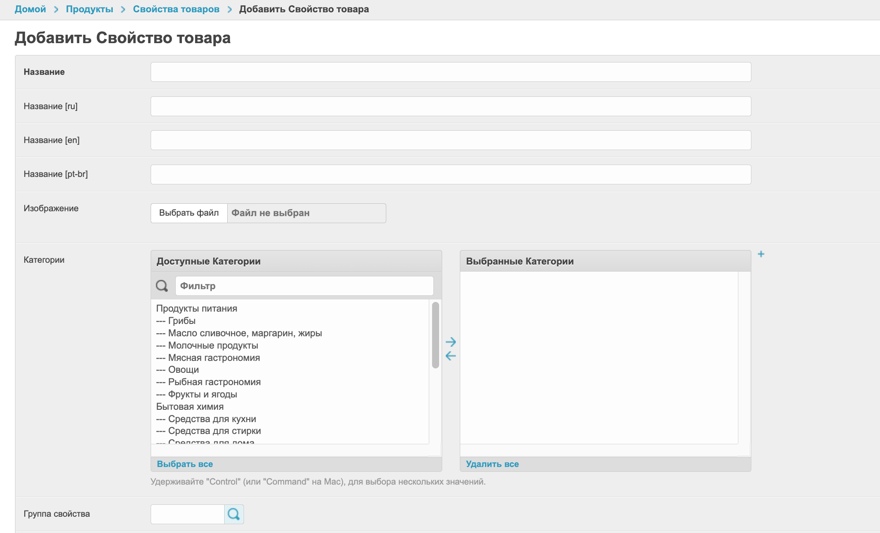The image size is (880, 533).
Task: Click right arrow to move category over
Action: (451, 342)
